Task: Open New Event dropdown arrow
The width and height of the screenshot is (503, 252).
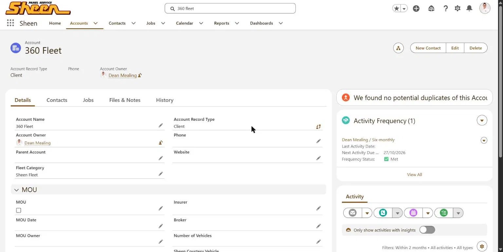Action: click(428, 213)
